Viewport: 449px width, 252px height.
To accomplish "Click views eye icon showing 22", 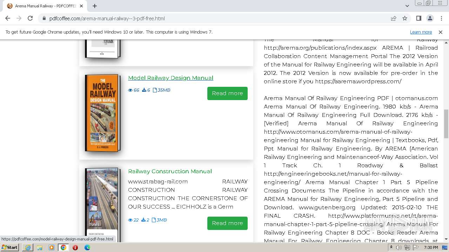I will 130,220.
